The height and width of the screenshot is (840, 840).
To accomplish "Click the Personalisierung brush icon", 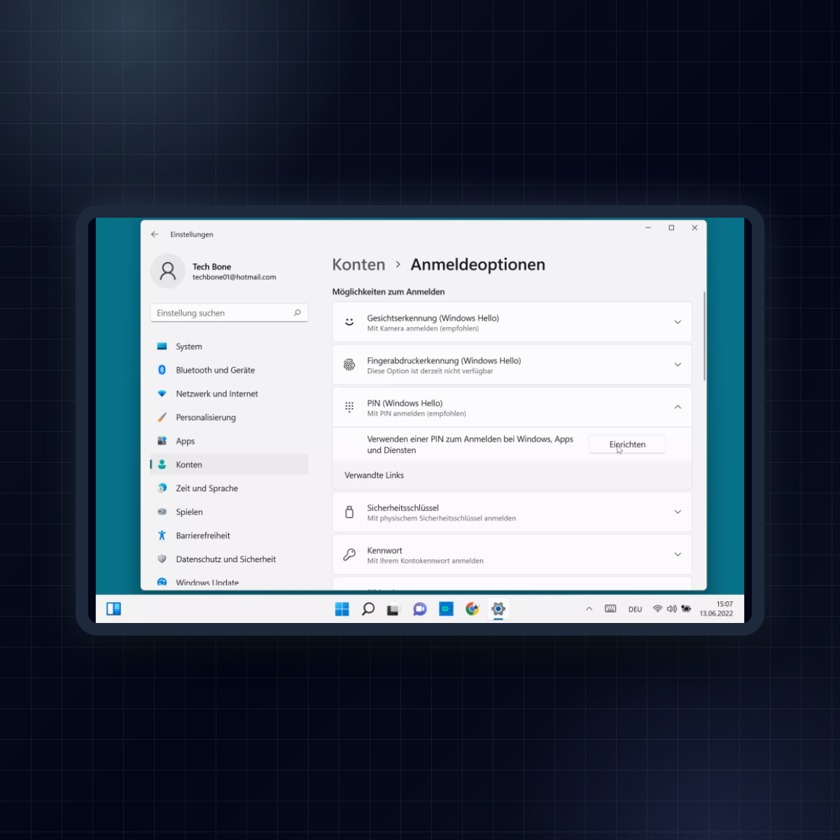I will (x=162, y=417).
